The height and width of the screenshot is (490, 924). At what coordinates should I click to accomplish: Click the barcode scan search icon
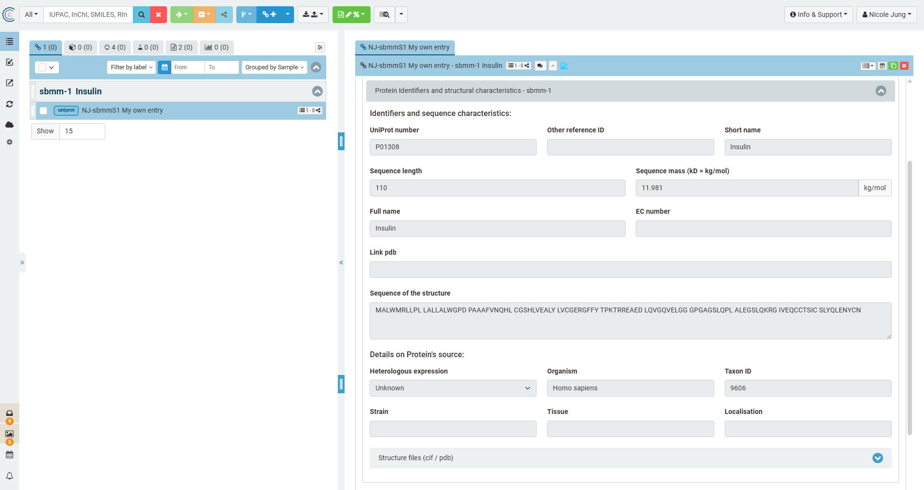(x=385, y=14)
